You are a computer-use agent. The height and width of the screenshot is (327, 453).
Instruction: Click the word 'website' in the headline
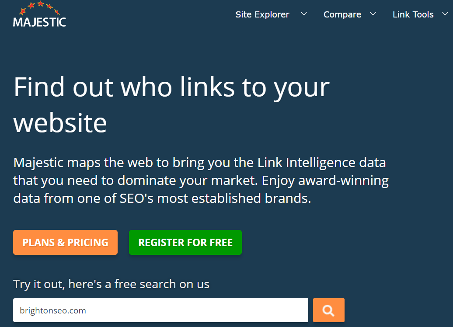[x=60, y=123]
